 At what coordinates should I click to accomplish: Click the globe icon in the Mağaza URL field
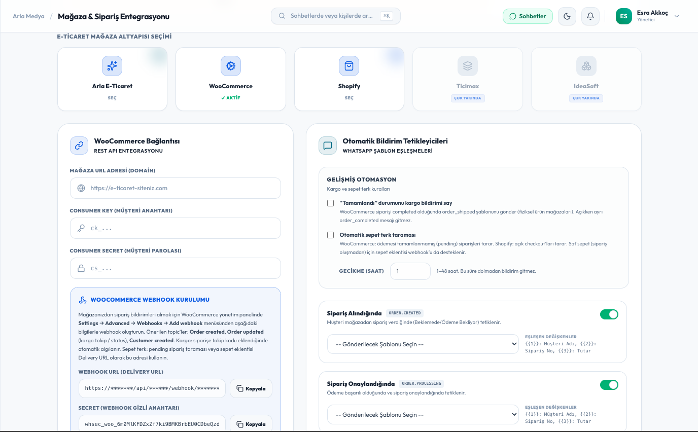pos(81,188)
